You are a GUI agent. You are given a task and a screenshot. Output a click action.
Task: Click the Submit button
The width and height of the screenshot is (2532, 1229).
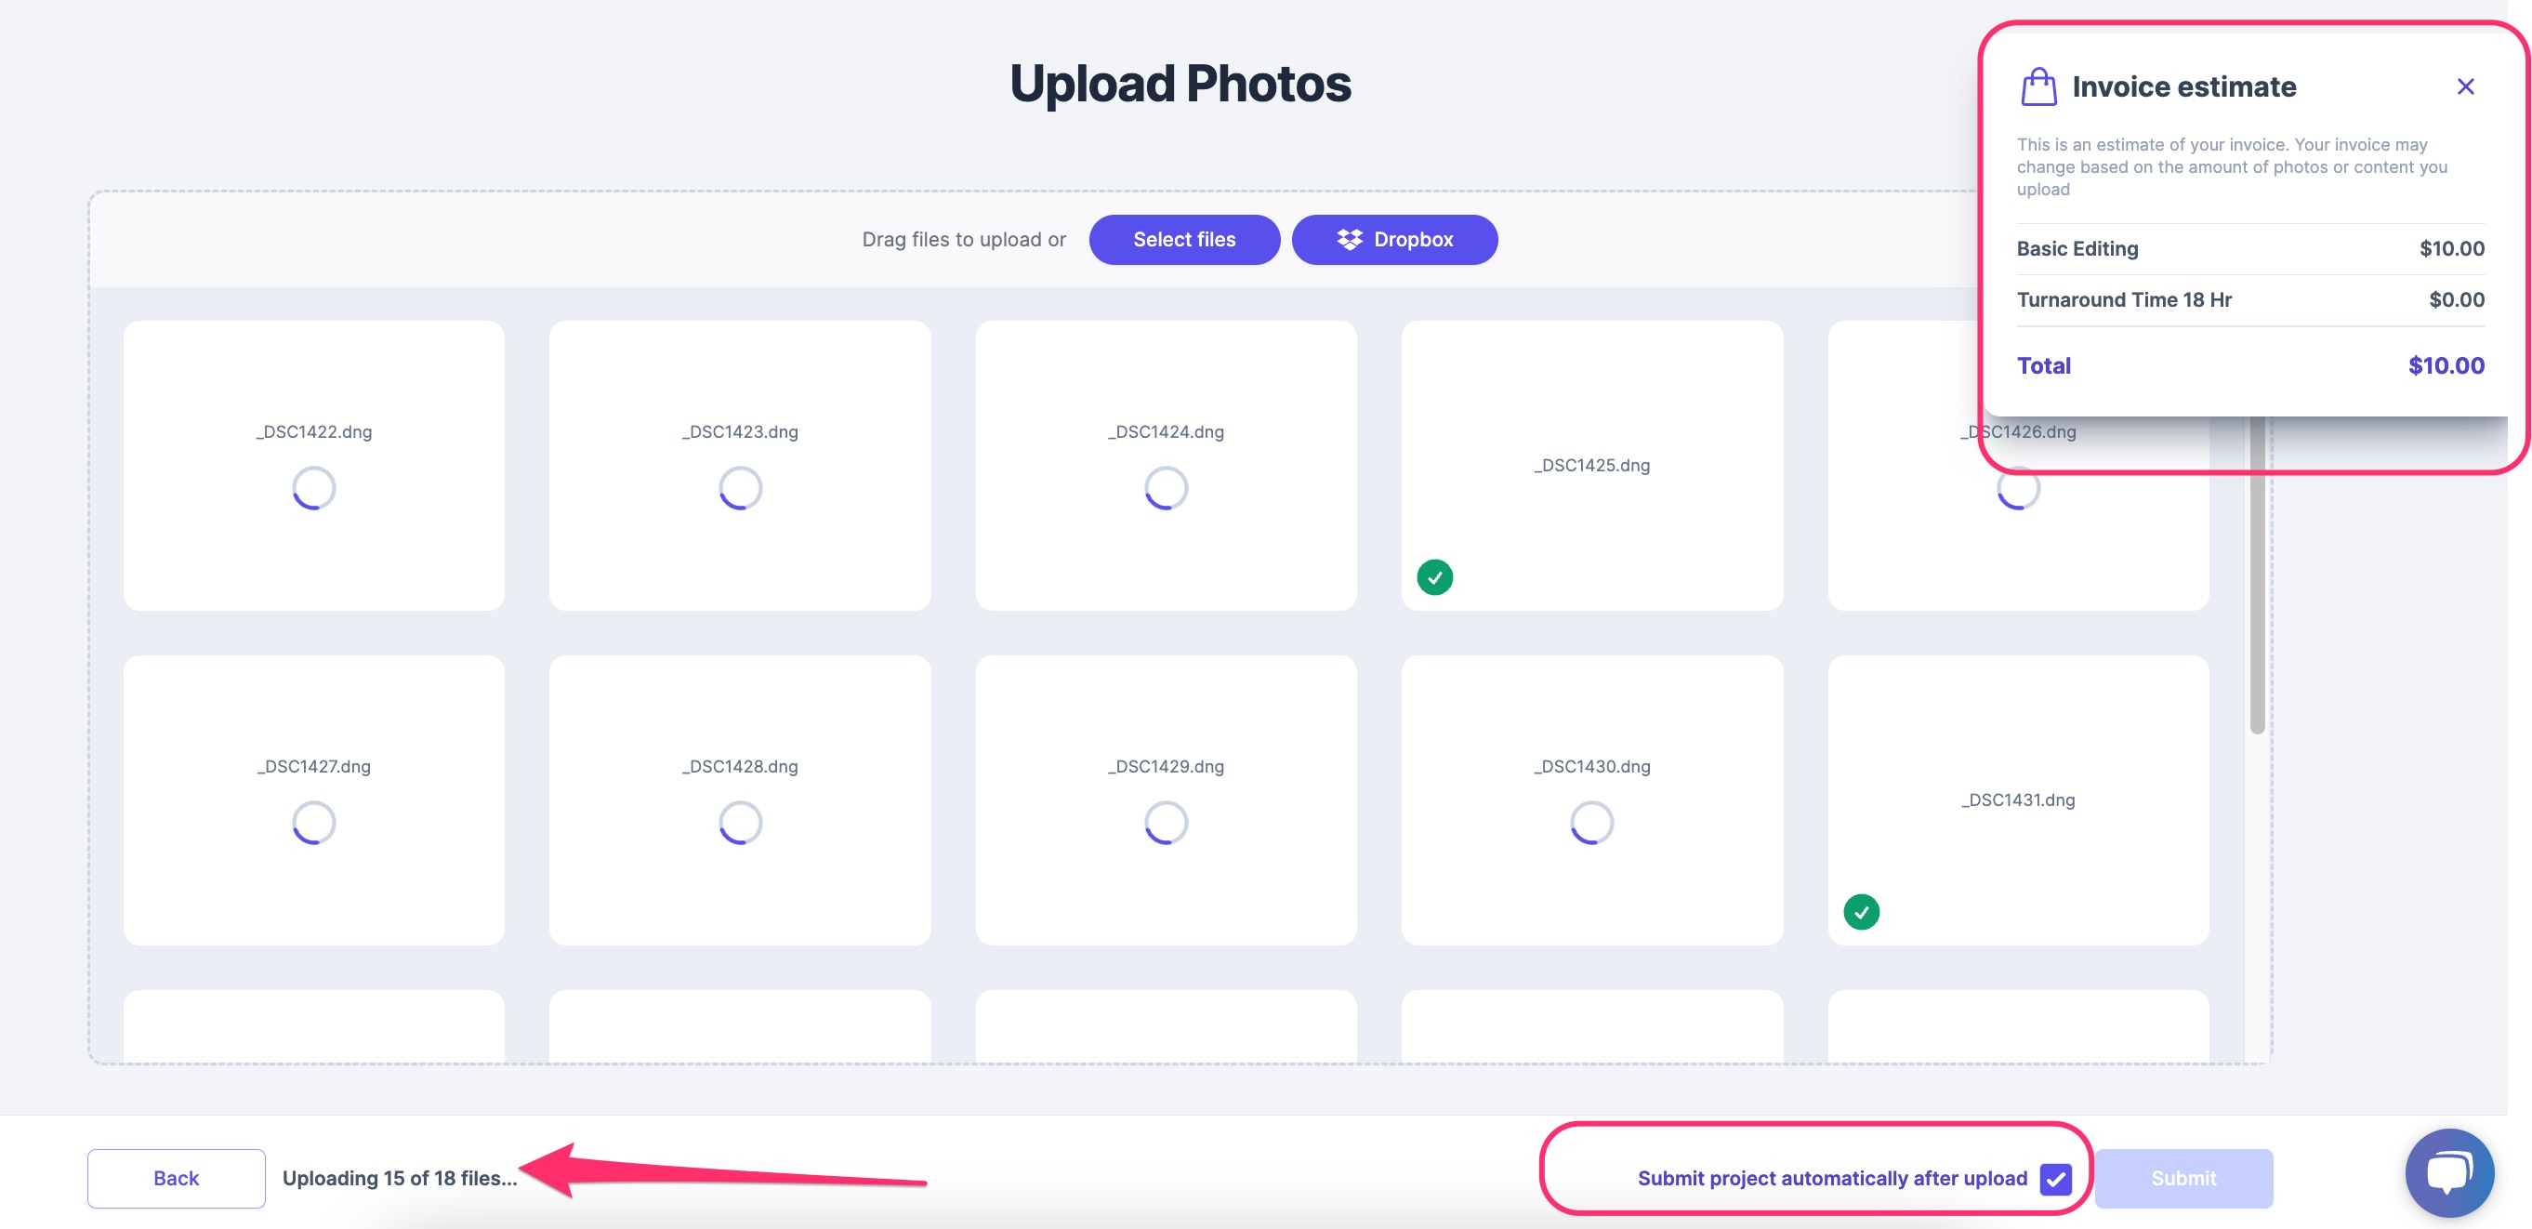[x=2183, y=1178]
